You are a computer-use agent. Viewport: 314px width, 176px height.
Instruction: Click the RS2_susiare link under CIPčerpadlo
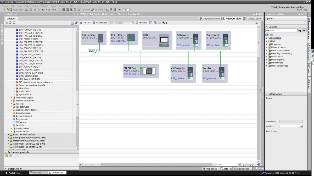[x=178, y=78]
